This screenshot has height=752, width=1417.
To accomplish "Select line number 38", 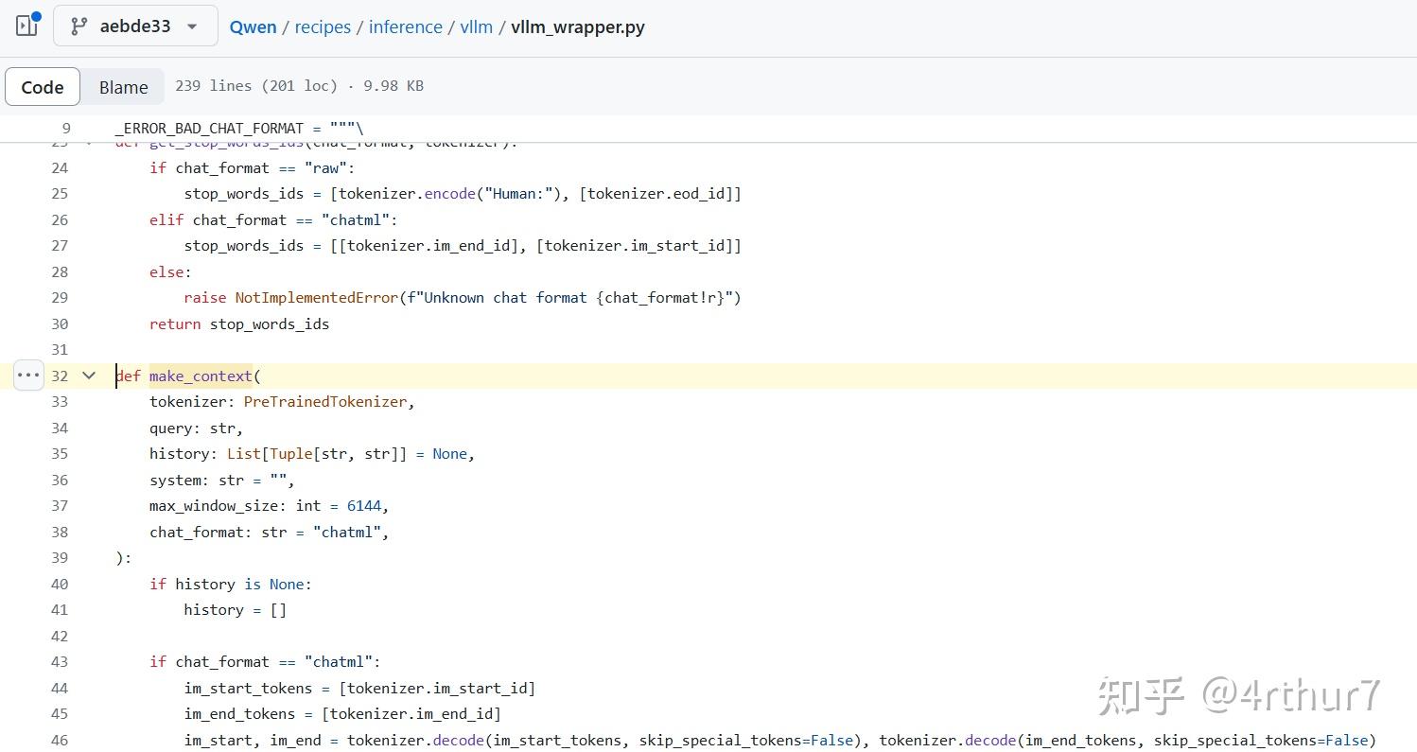I will (x=60, y=533).
